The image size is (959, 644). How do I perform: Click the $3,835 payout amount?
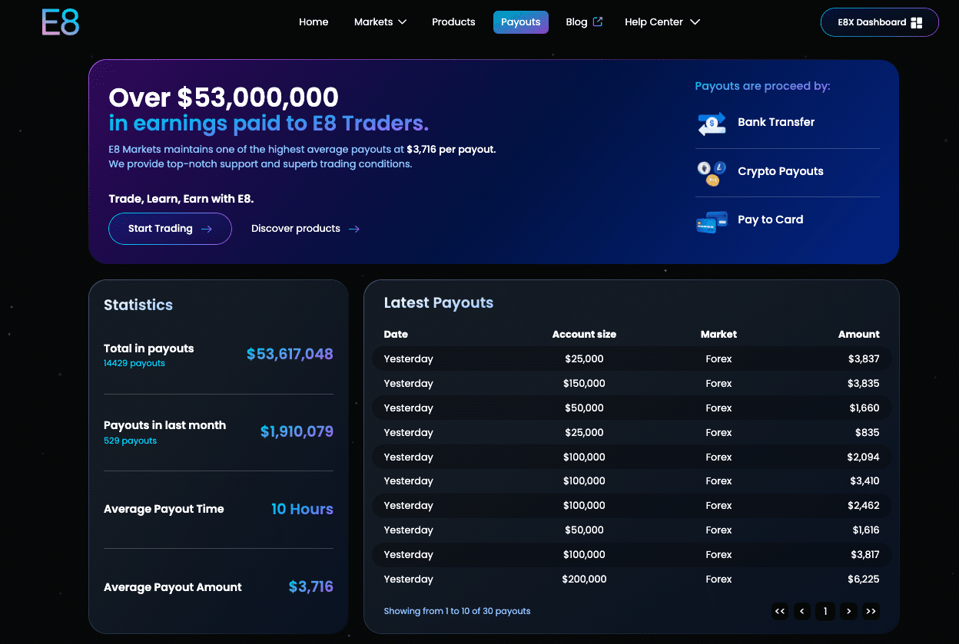[x=864, y=384]
